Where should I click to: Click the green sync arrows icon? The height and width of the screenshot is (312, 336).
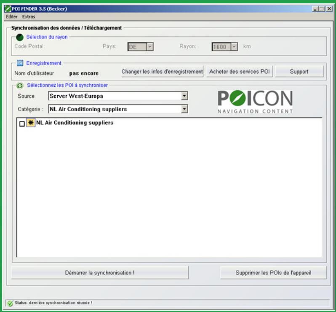[x=20, y=86]
